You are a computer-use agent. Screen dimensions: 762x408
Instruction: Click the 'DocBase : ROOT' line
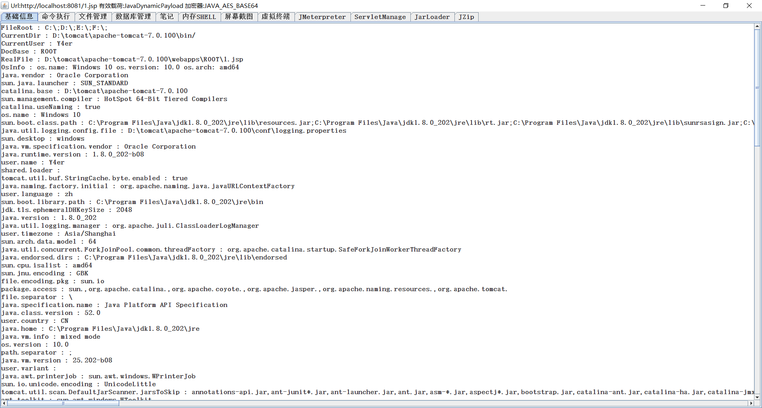click(x=29, y=51)
